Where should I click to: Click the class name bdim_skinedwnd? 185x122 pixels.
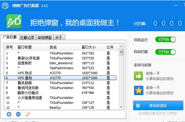click(61, 63)
